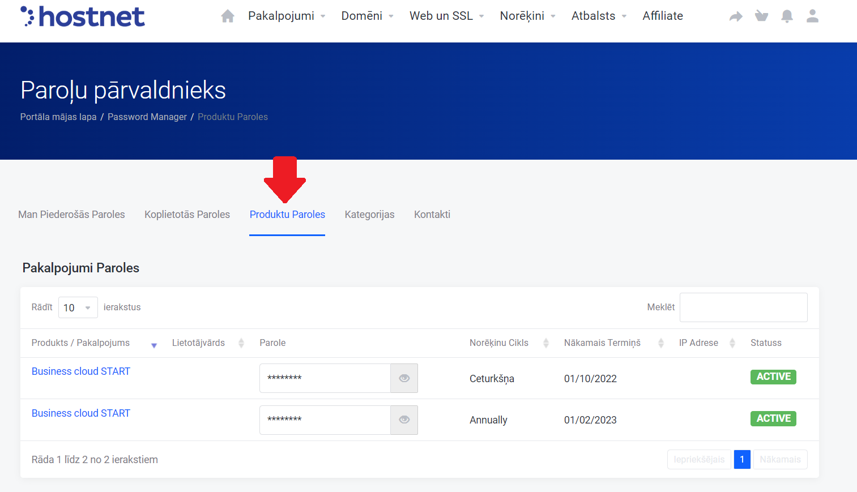Viewport: 857px width, 492px height.
Task: Sort by Nākamais Termiņš column
Action: coord(660,343)
